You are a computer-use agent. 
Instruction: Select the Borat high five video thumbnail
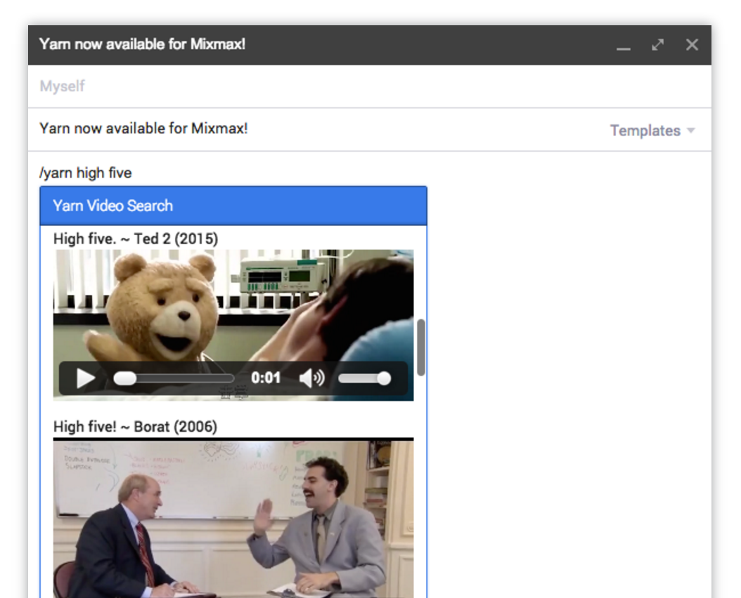[x=233, y=518]
